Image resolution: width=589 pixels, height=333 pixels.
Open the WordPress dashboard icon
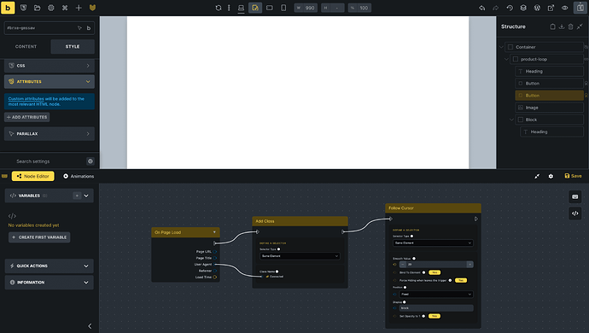coord(537,8)
